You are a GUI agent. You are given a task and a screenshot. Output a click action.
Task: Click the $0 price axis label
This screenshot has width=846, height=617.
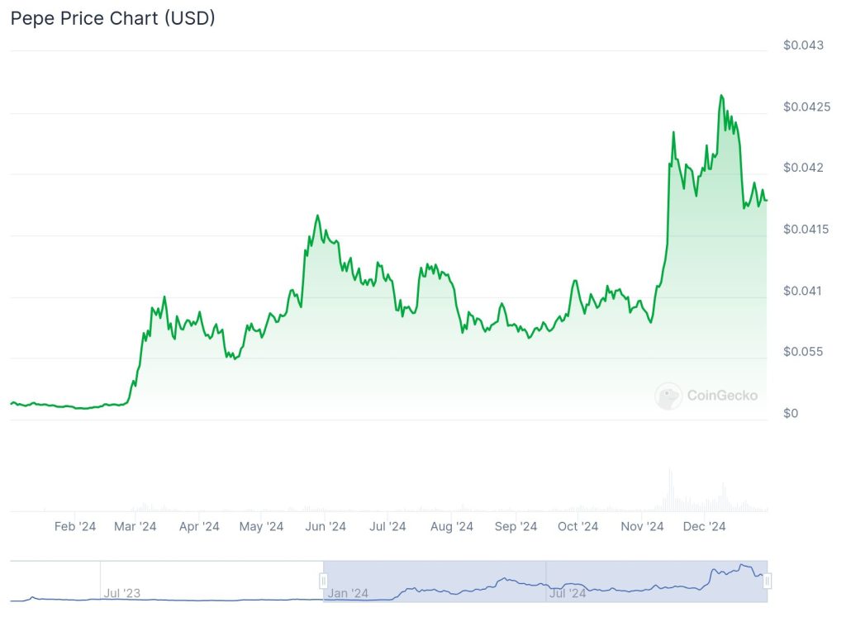pos(791,413)
